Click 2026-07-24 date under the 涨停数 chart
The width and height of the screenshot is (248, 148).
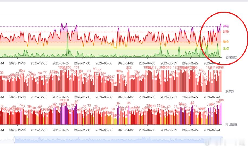212,97
